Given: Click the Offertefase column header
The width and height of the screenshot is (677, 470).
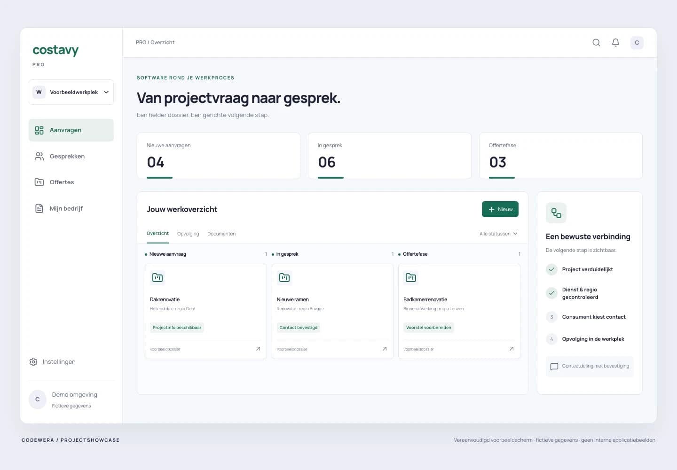Looking at the screenshot, I should tap(415, 254).
